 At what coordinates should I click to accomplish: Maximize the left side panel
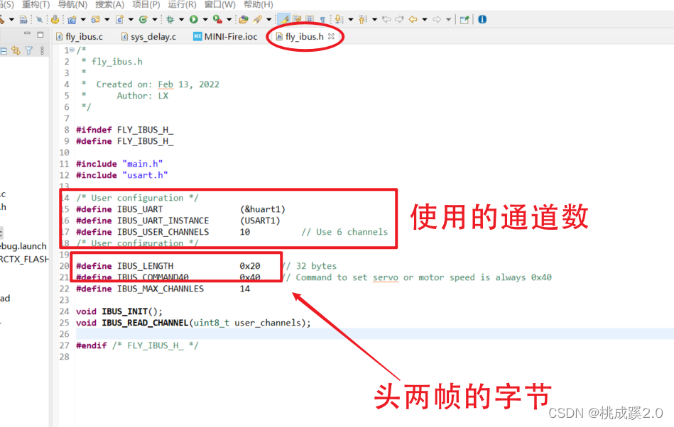40,34
